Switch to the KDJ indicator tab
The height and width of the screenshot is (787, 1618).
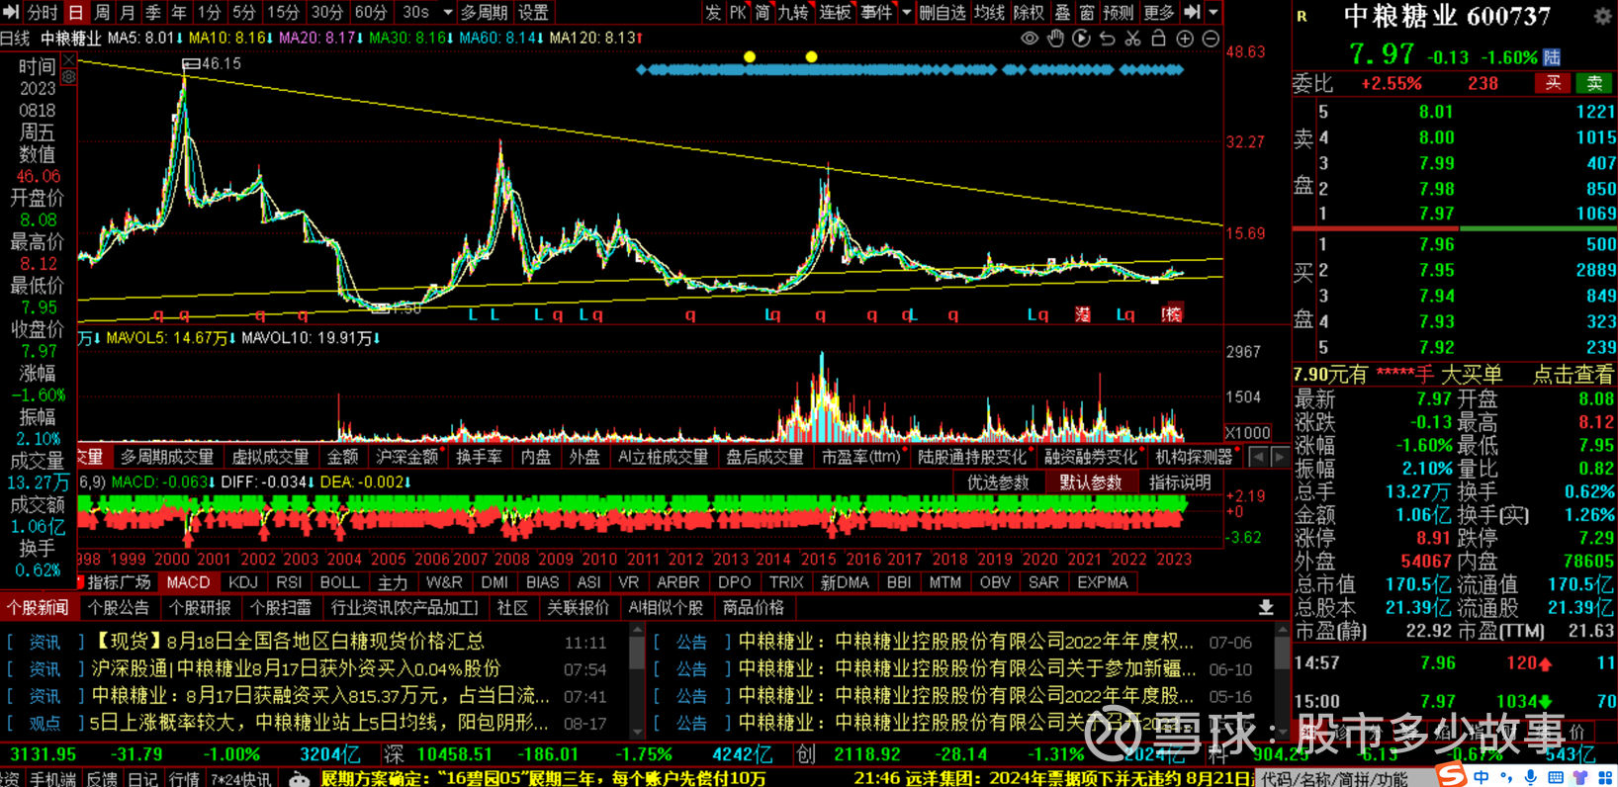[243, 582]
